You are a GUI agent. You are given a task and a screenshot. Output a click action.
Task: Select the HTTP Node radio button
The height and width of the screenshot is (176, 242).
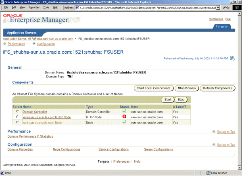17,117
